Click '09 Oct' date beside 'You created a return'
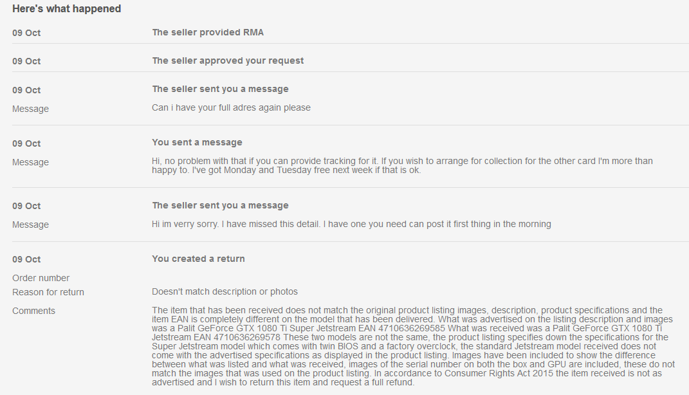 (x=26, y=260)
